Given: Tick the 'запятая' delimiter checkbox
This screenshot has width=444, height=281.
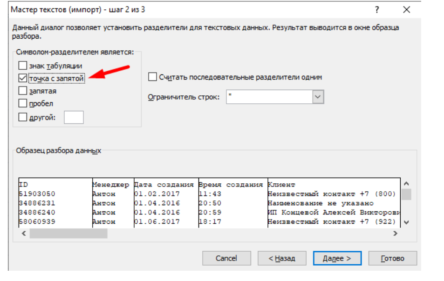Looking at the screenshot, I should (x=23, y=91).
